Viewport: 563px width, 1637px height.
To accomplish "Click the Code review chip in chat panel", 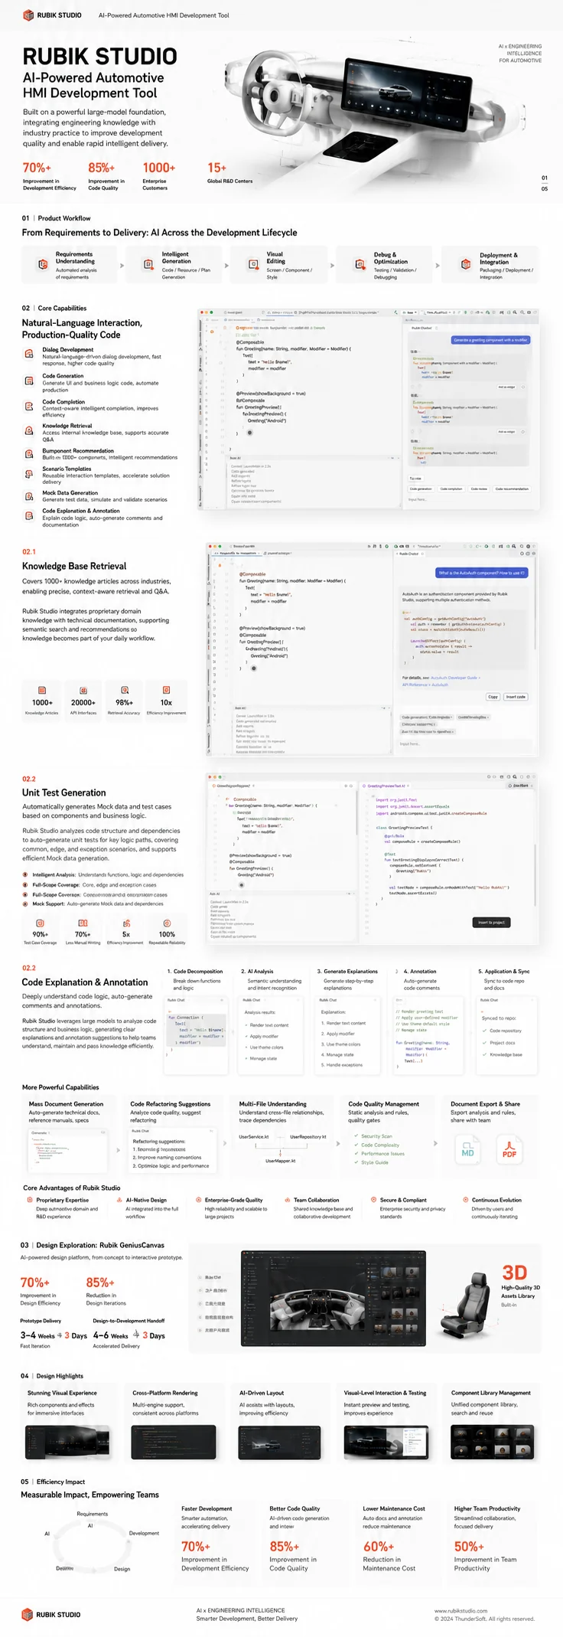I will coord(479,488).
